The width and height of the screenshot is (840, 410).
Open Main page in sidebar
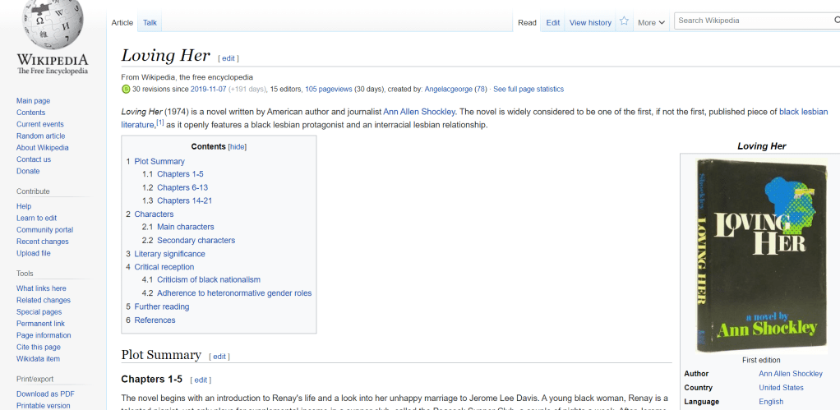(33, 100)
